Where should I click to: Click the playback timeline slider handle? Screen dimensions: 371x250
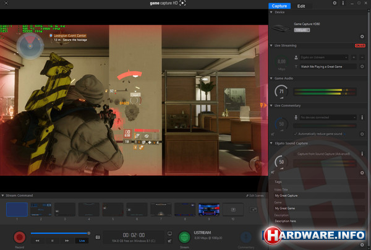(88, 233)
